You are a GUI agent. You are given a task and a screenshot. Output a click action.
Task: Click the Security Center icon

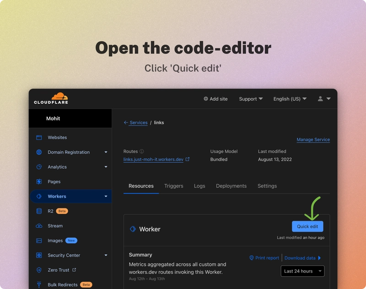(39, 255)
